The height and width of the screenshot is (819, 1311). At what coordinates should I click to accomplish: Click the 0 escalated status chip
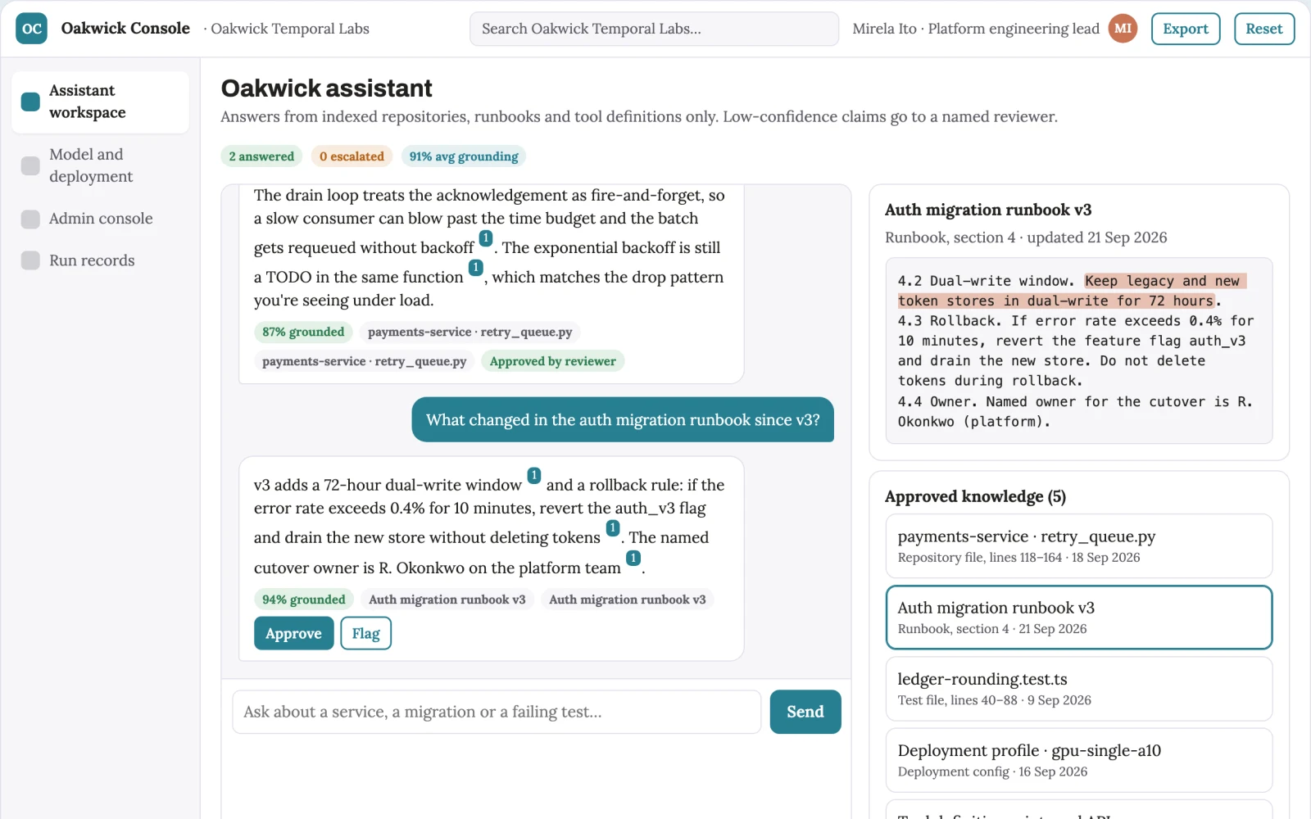[x=352, y=156]
